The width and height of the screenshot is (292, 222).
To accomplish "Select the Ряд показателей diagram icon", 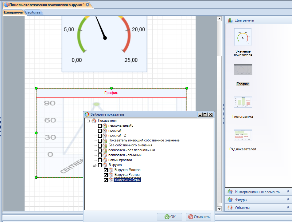I will (243, 135).
